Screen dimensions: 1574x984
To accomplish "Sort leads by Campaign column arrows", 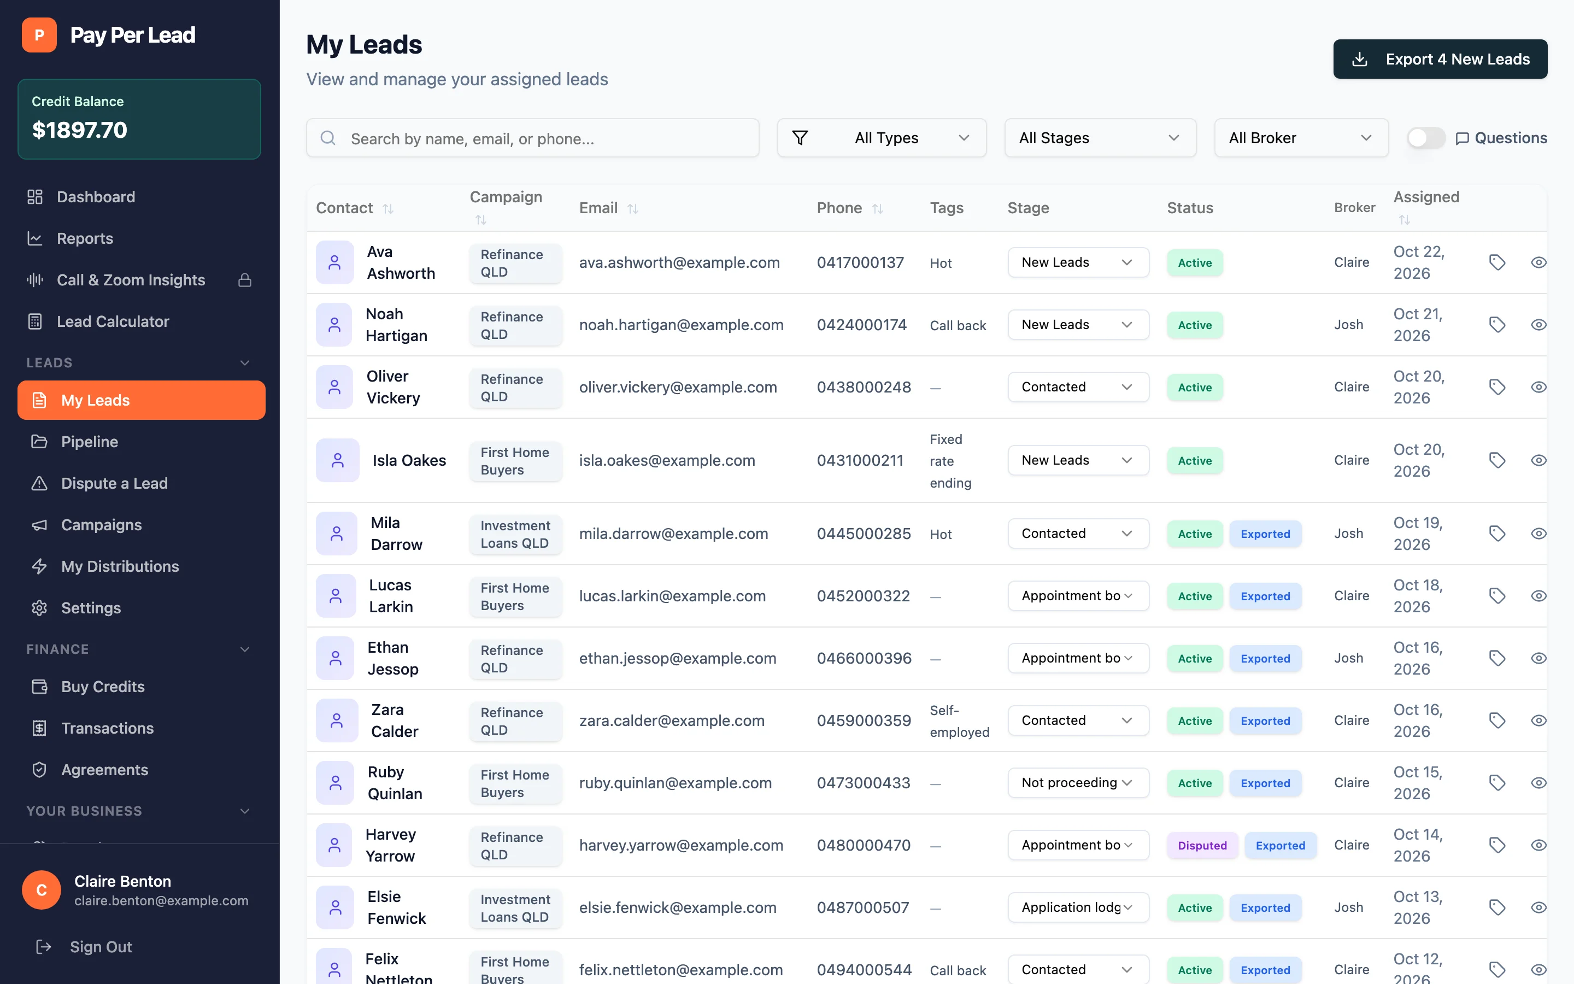I will coord(480,220).
